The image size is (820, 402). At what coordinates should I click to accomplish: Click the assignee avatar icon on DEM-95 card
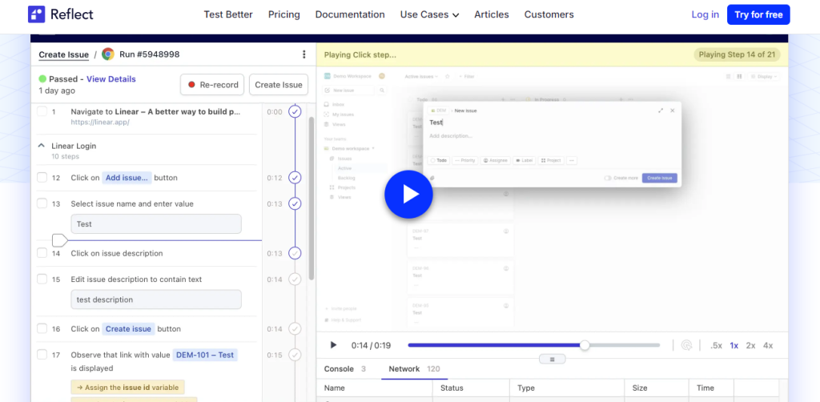coord(506,305)
